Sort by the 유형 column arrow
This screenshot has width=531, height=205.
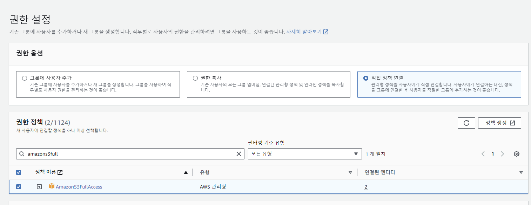point(350,172)
